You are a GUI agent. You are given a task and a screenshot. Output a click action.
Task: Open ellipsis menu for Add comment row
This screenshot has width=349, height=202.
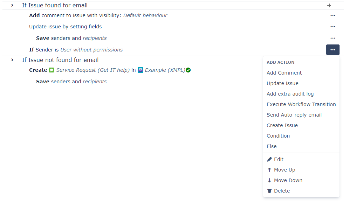[x=333, y=15]
